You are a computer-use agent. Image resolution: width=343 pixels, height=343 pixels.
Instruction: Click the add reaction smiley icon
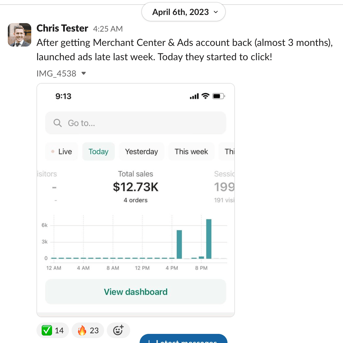click(118, 331)
